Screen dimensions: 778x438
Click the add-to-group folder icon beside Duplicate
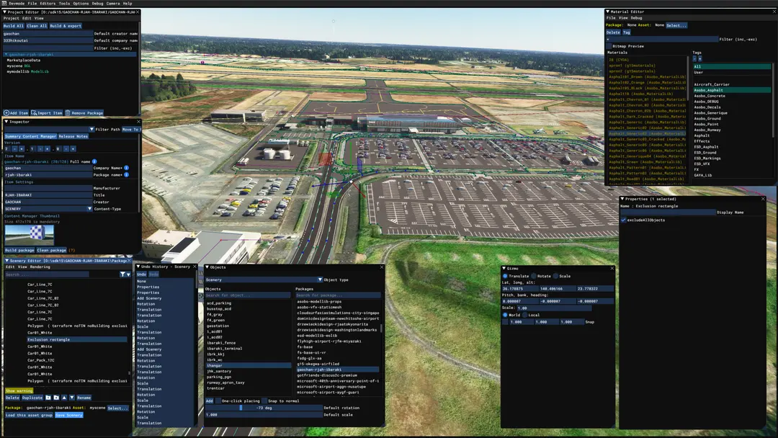tap(48, 398)
